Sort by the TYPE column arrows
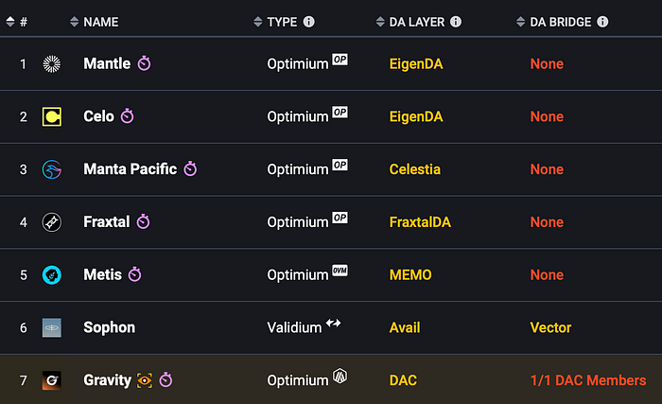The image size is (662, 404). [258, 22]
